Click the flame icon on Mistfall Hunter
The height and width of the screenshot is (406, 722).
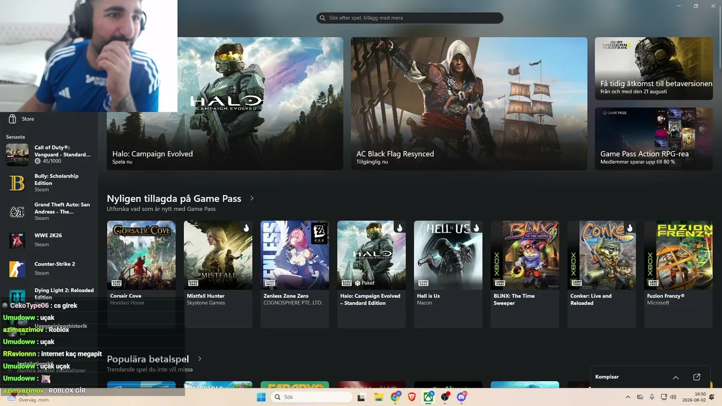pos(246,228)
